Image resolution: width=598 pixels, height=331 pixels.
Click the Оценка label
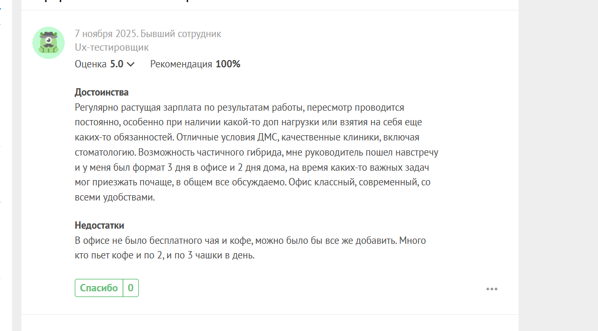tap(91, 64)
